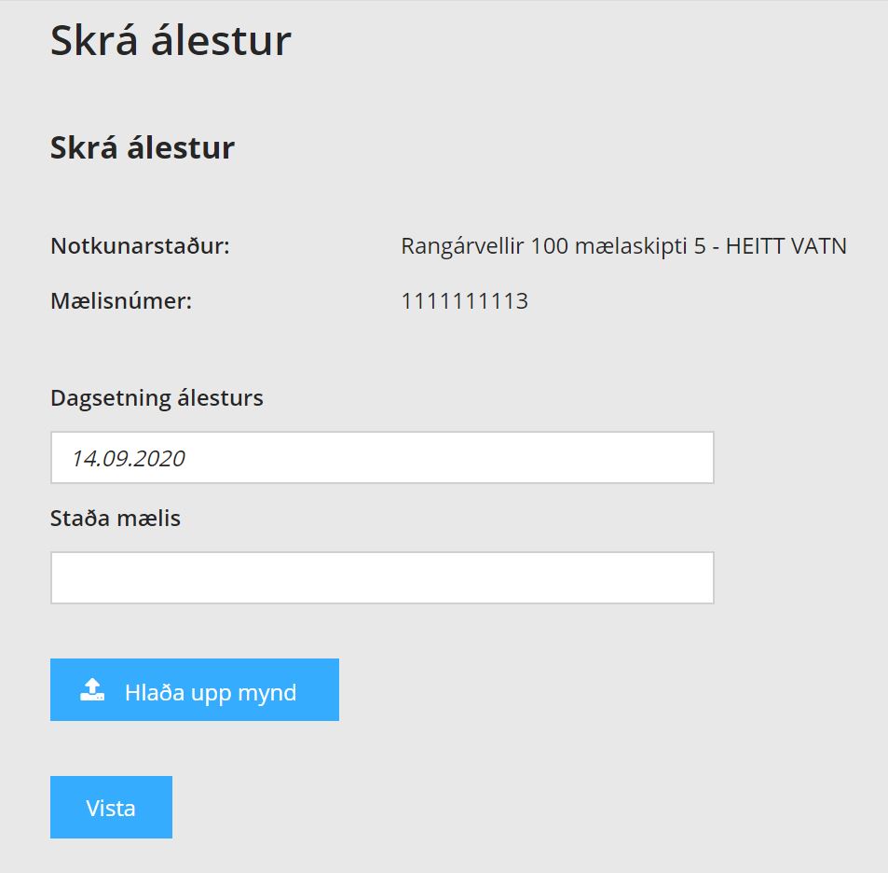The width and height of the screenshot is (888, 873).
Task: Click the upload arrow icon
Action: click(92, 689)
